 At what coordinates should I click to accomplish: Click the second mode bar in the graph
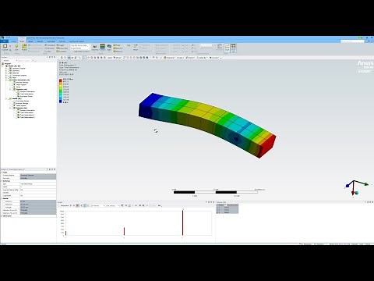click(x=124, y=231)
